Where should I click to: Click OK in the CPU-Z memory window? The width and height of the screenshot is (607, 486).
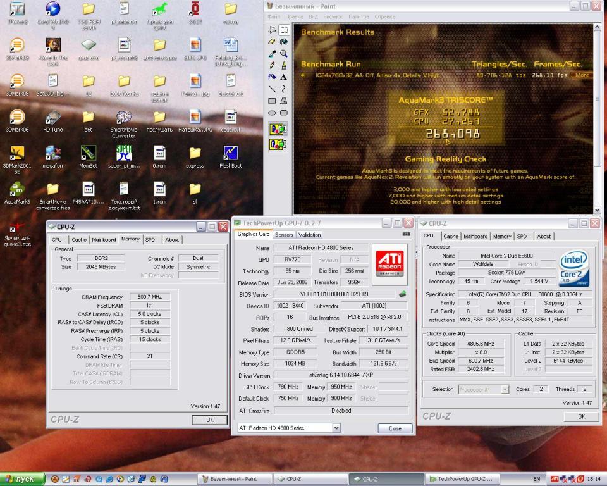click(x=209, y=420)
